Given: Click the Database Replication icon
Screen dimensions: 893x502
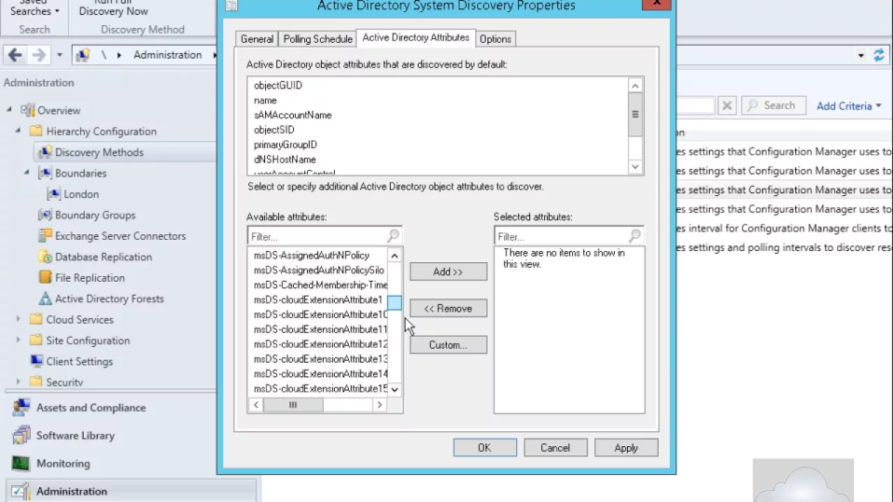Looking at the screenshot, I should [45, 257].
